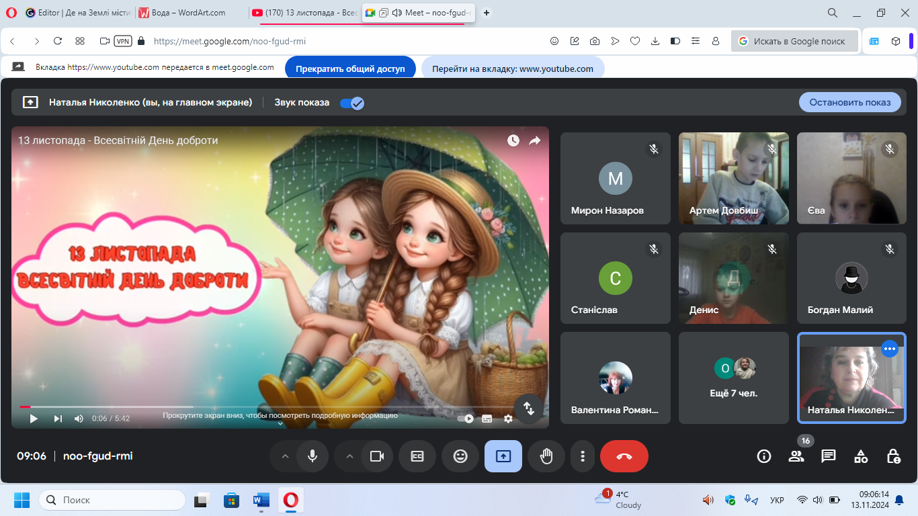Open Word from the taskbar
Image resolution: width=918 pixels, height=516 pixels.
click(x=261, y=500)
